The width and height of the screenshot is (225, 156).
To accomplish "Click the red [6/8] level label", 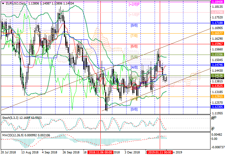I will 134,46.
